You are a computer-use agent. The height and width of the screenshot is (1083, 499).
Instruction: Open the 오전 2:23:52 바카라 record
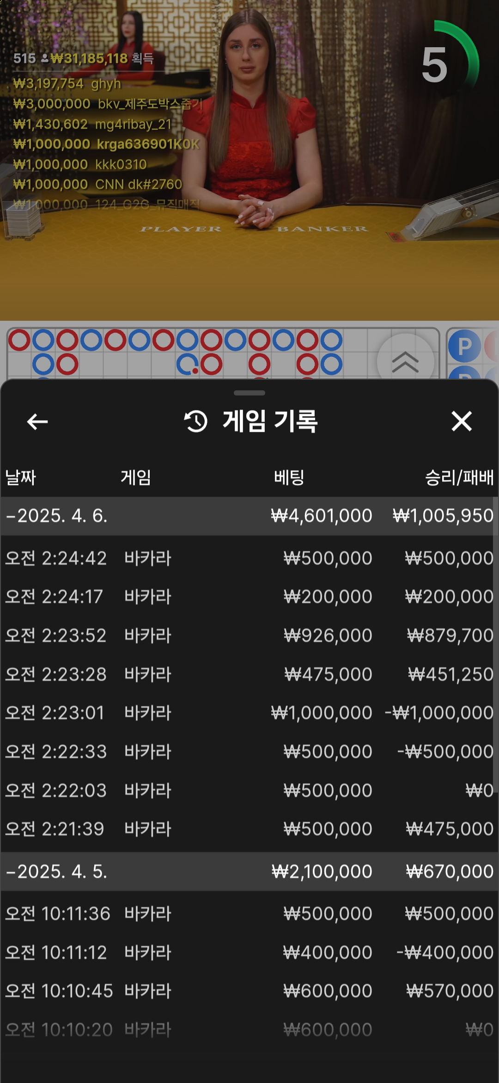point(249,635)
